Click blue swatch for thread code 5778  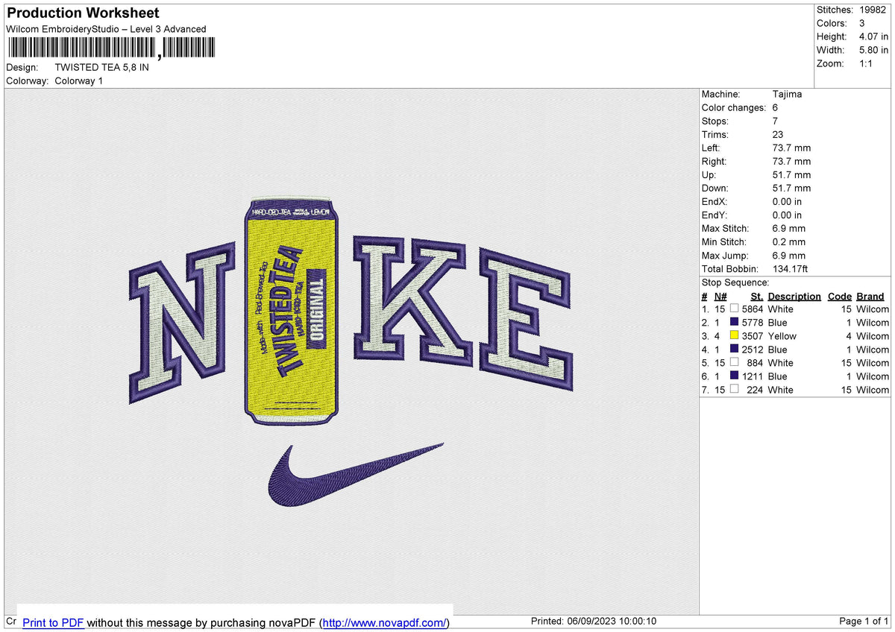[735, 322]
